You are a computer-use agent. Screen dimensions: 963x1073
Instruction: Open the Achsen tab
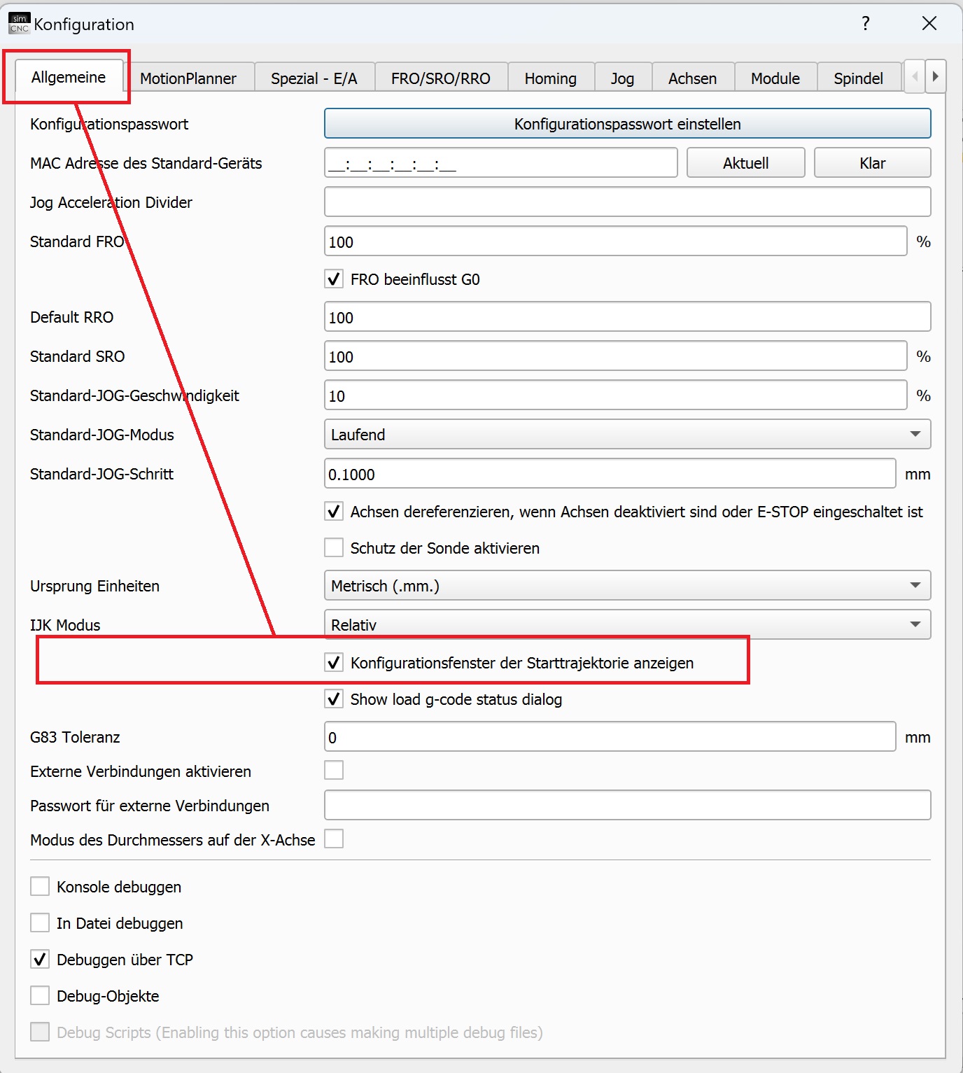coord(693,78)
